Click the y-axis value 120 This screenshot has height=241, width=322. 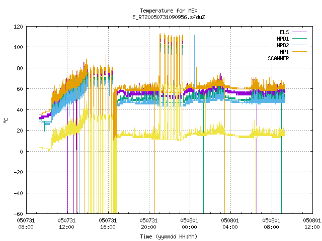(x=18, y=27)
